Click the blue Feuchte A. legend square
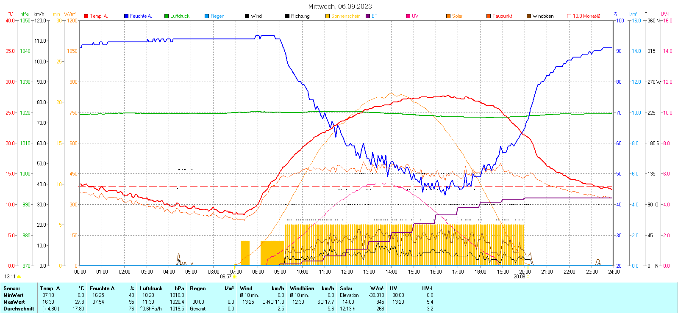 click(126, 16)
